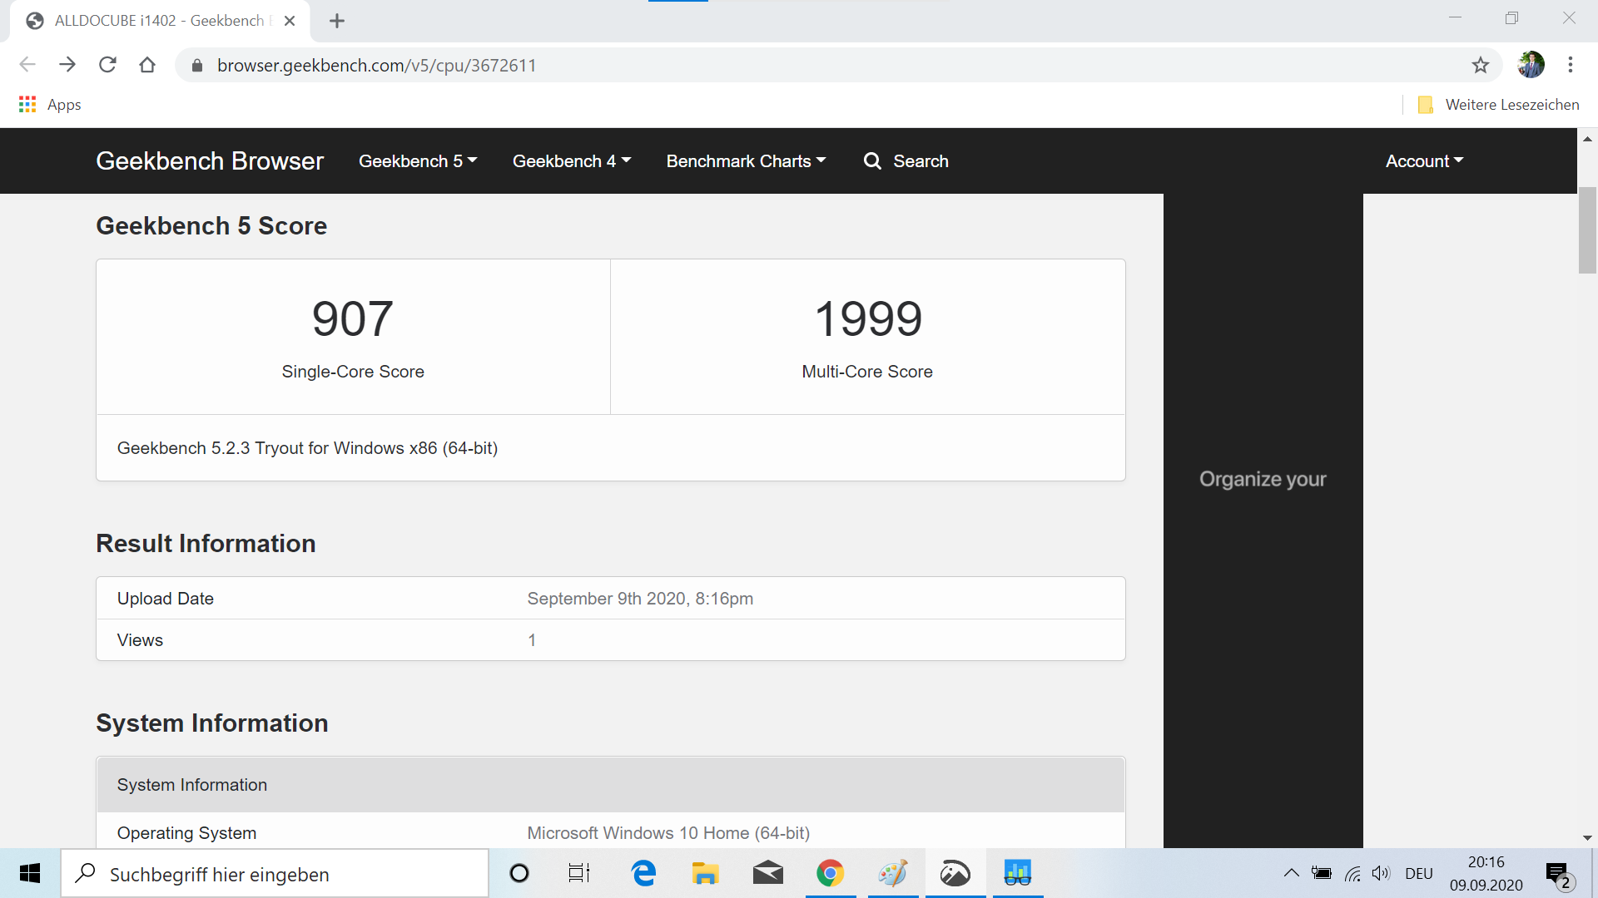Open a new browser tab
Viewport: 1598px width, 898px height.
[x=337, y=21]
